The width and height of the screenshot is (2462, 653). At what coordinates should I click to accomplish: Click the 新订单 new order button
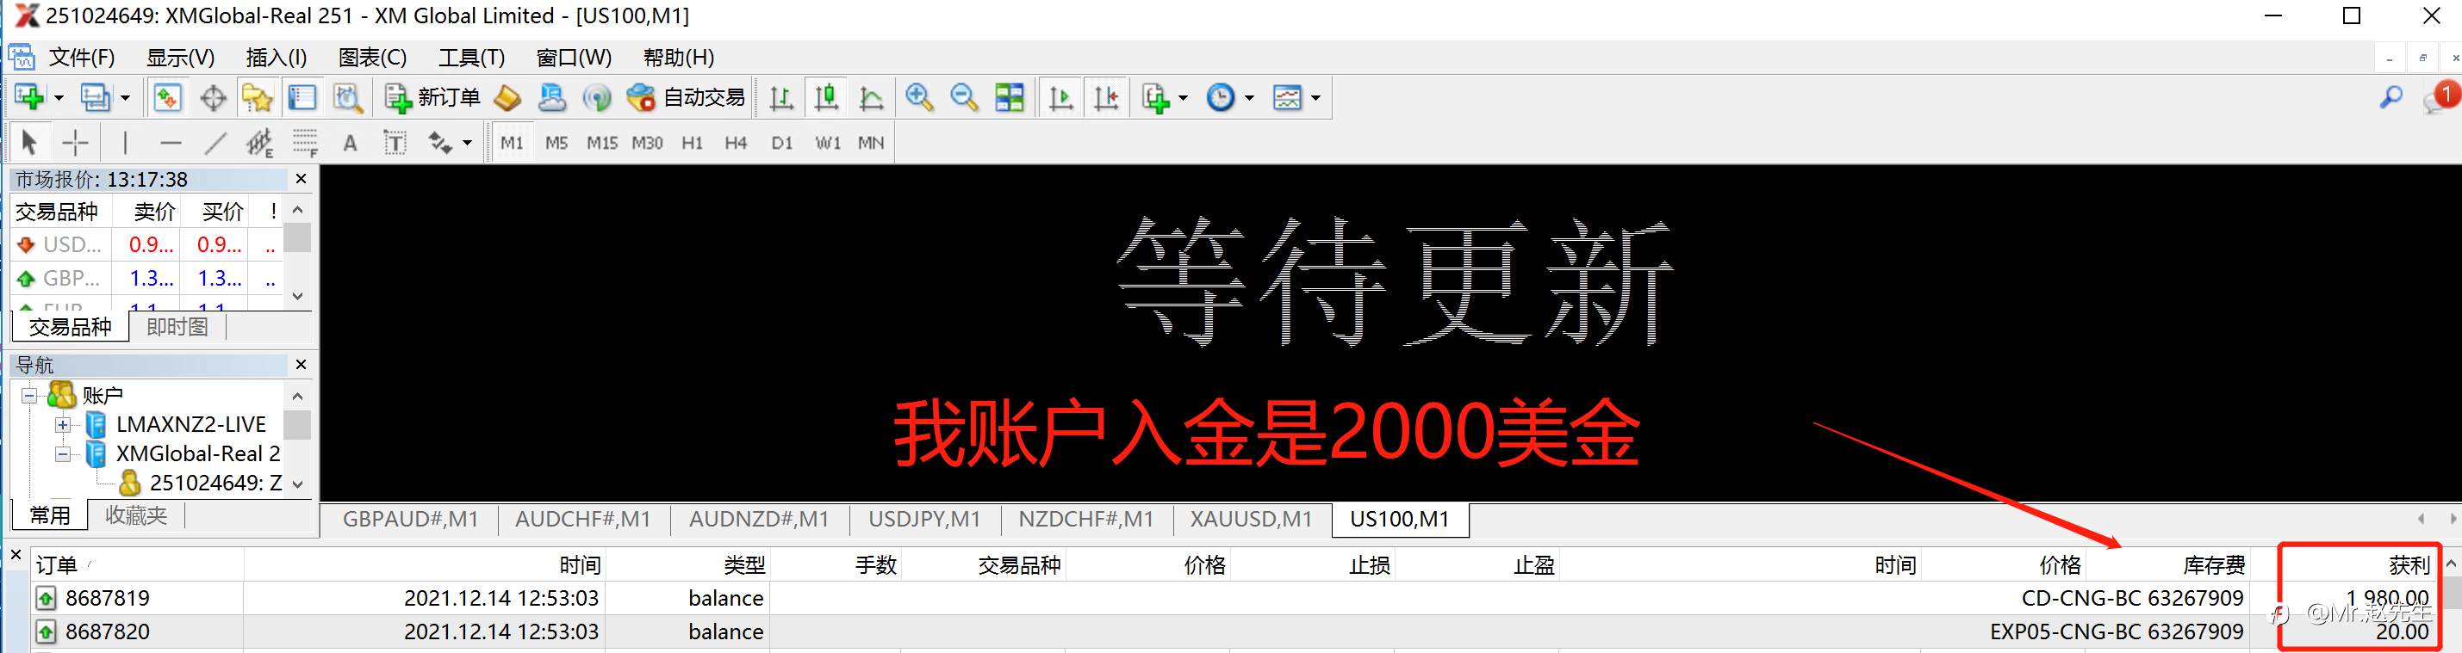[432, 97]
